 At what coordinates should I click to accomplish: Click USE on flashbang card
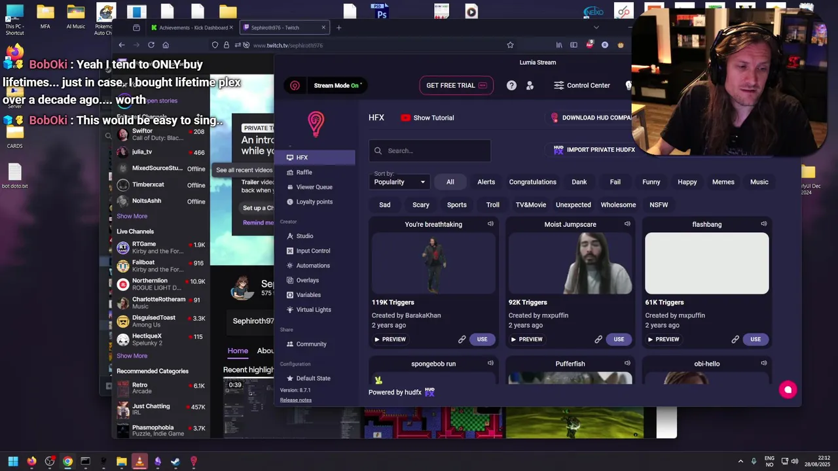[756, 340]
